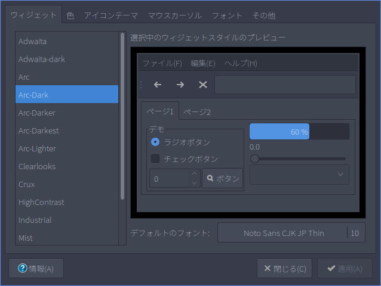Click the 適用(A) button

tap(345, 268)
